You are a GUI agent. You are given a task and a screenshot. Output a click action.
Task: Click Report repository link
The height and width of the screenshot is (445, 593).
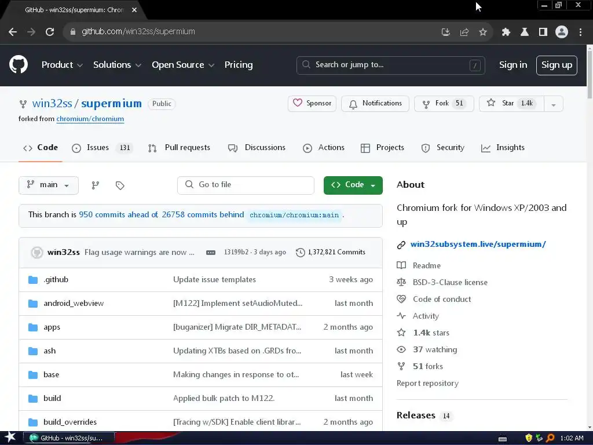click(427, 384)
